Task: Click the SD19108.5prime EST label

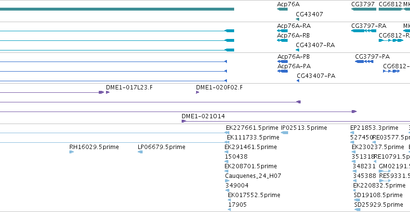Action: coord(378,195)
